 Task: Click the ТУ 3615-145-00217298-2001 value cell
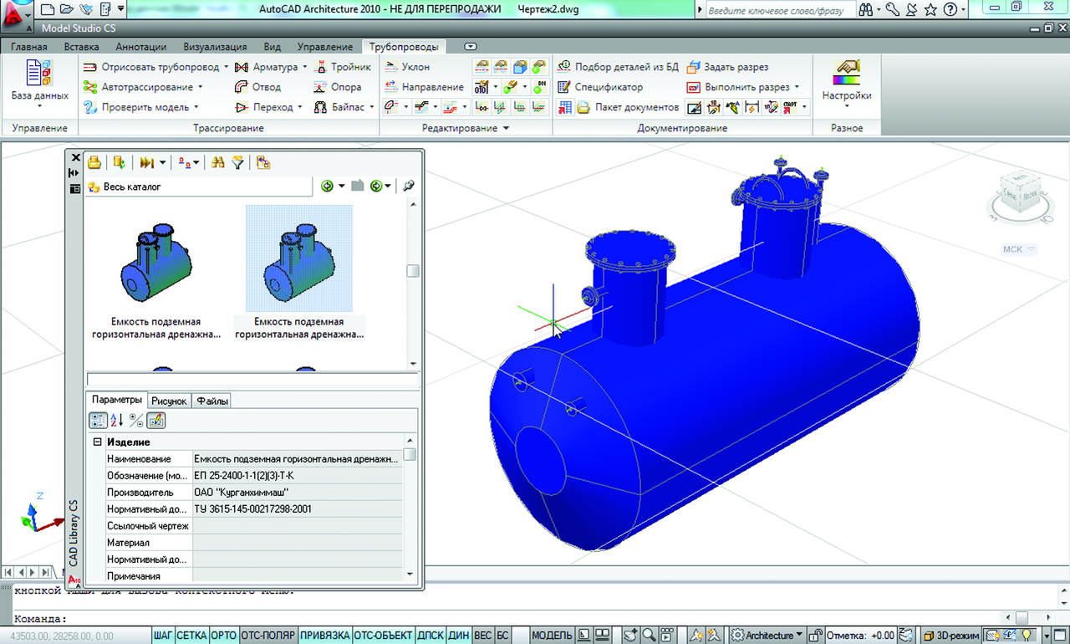click(x=297, y=509)
